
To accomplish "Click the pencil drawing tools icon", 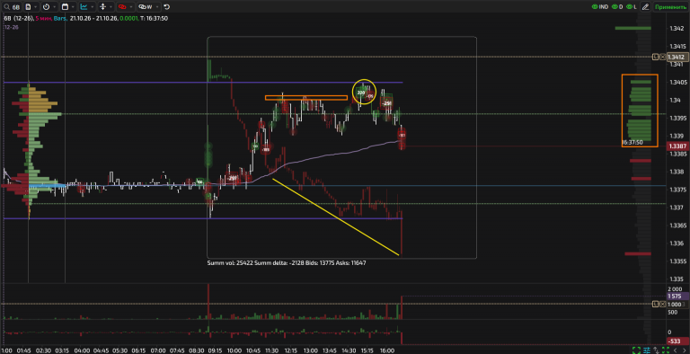I will (x=646, y=6).
